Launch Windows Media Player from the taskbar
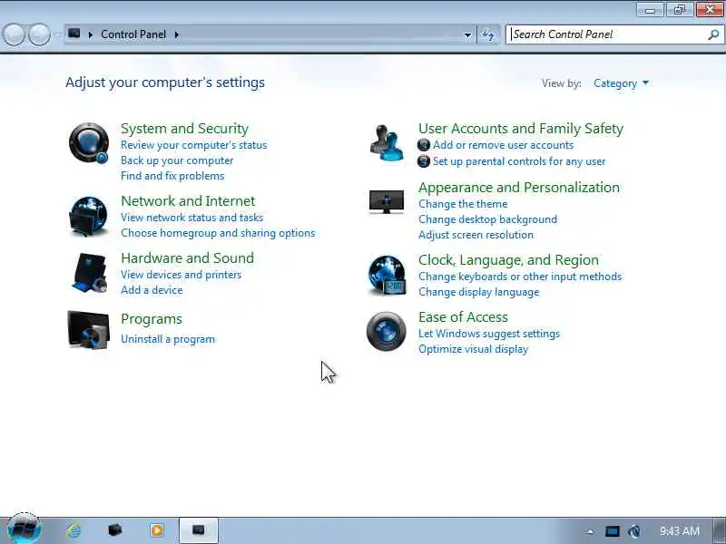The height and width of the screenshot is (544, 726). (156, 530)
